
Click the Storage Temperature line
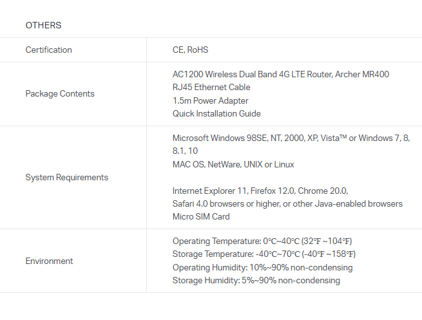tap(264, 254)
